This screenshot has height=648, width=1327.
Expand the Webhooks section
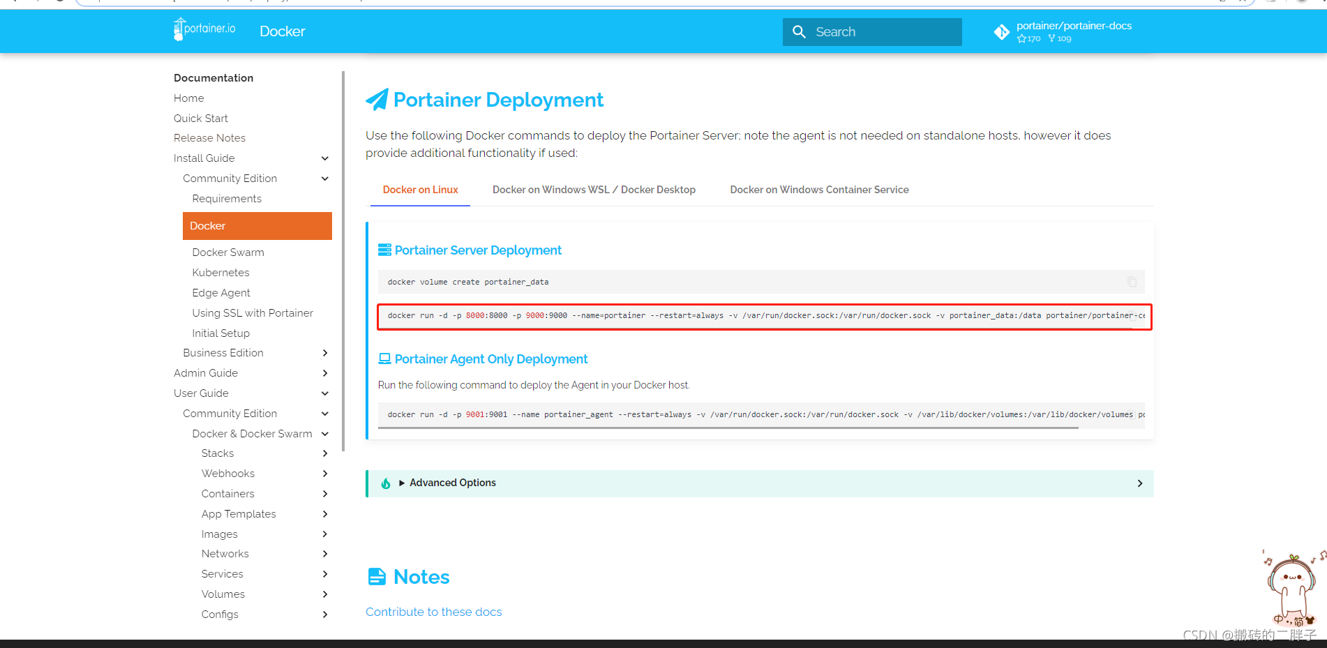324,474
